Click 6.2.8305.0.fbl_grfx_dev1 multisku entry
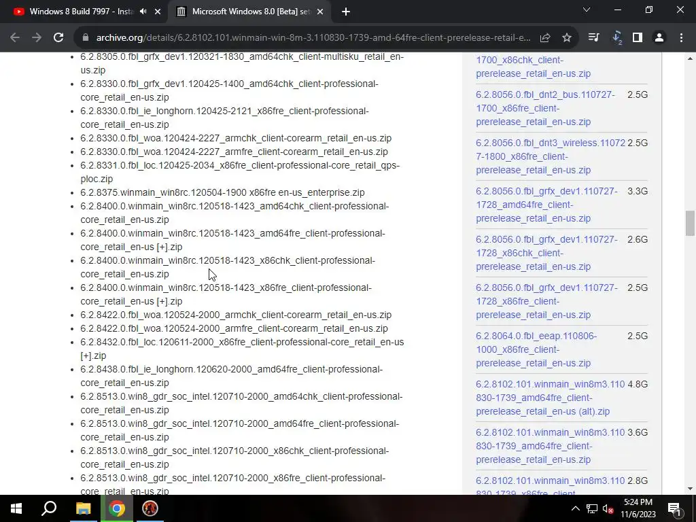The width and height of the screenshot is (696, 522). (x=242, y=63)
